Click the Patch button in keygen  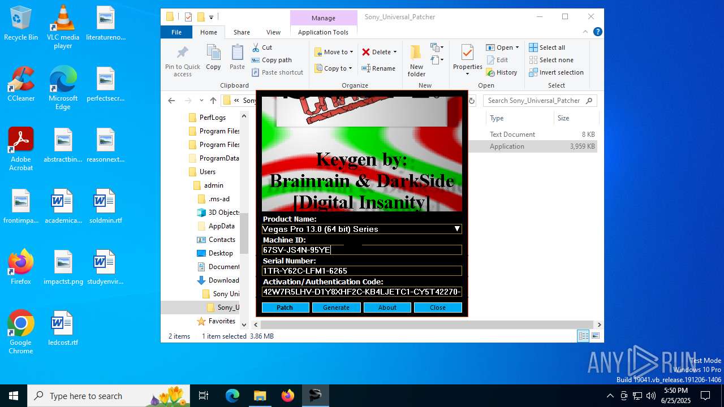click(x=285, y=308)
